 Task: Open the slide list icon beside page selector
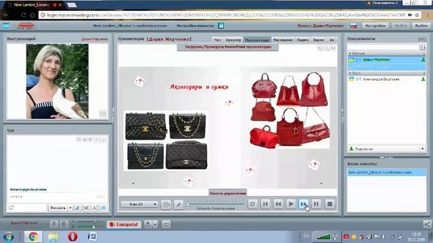click(166, 205)
